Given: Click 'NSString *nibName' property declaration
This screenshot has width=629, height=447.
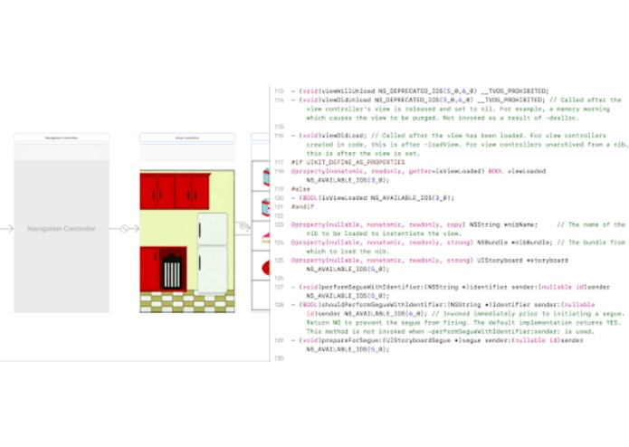Looking at the screenshot, I should point(503,224).
